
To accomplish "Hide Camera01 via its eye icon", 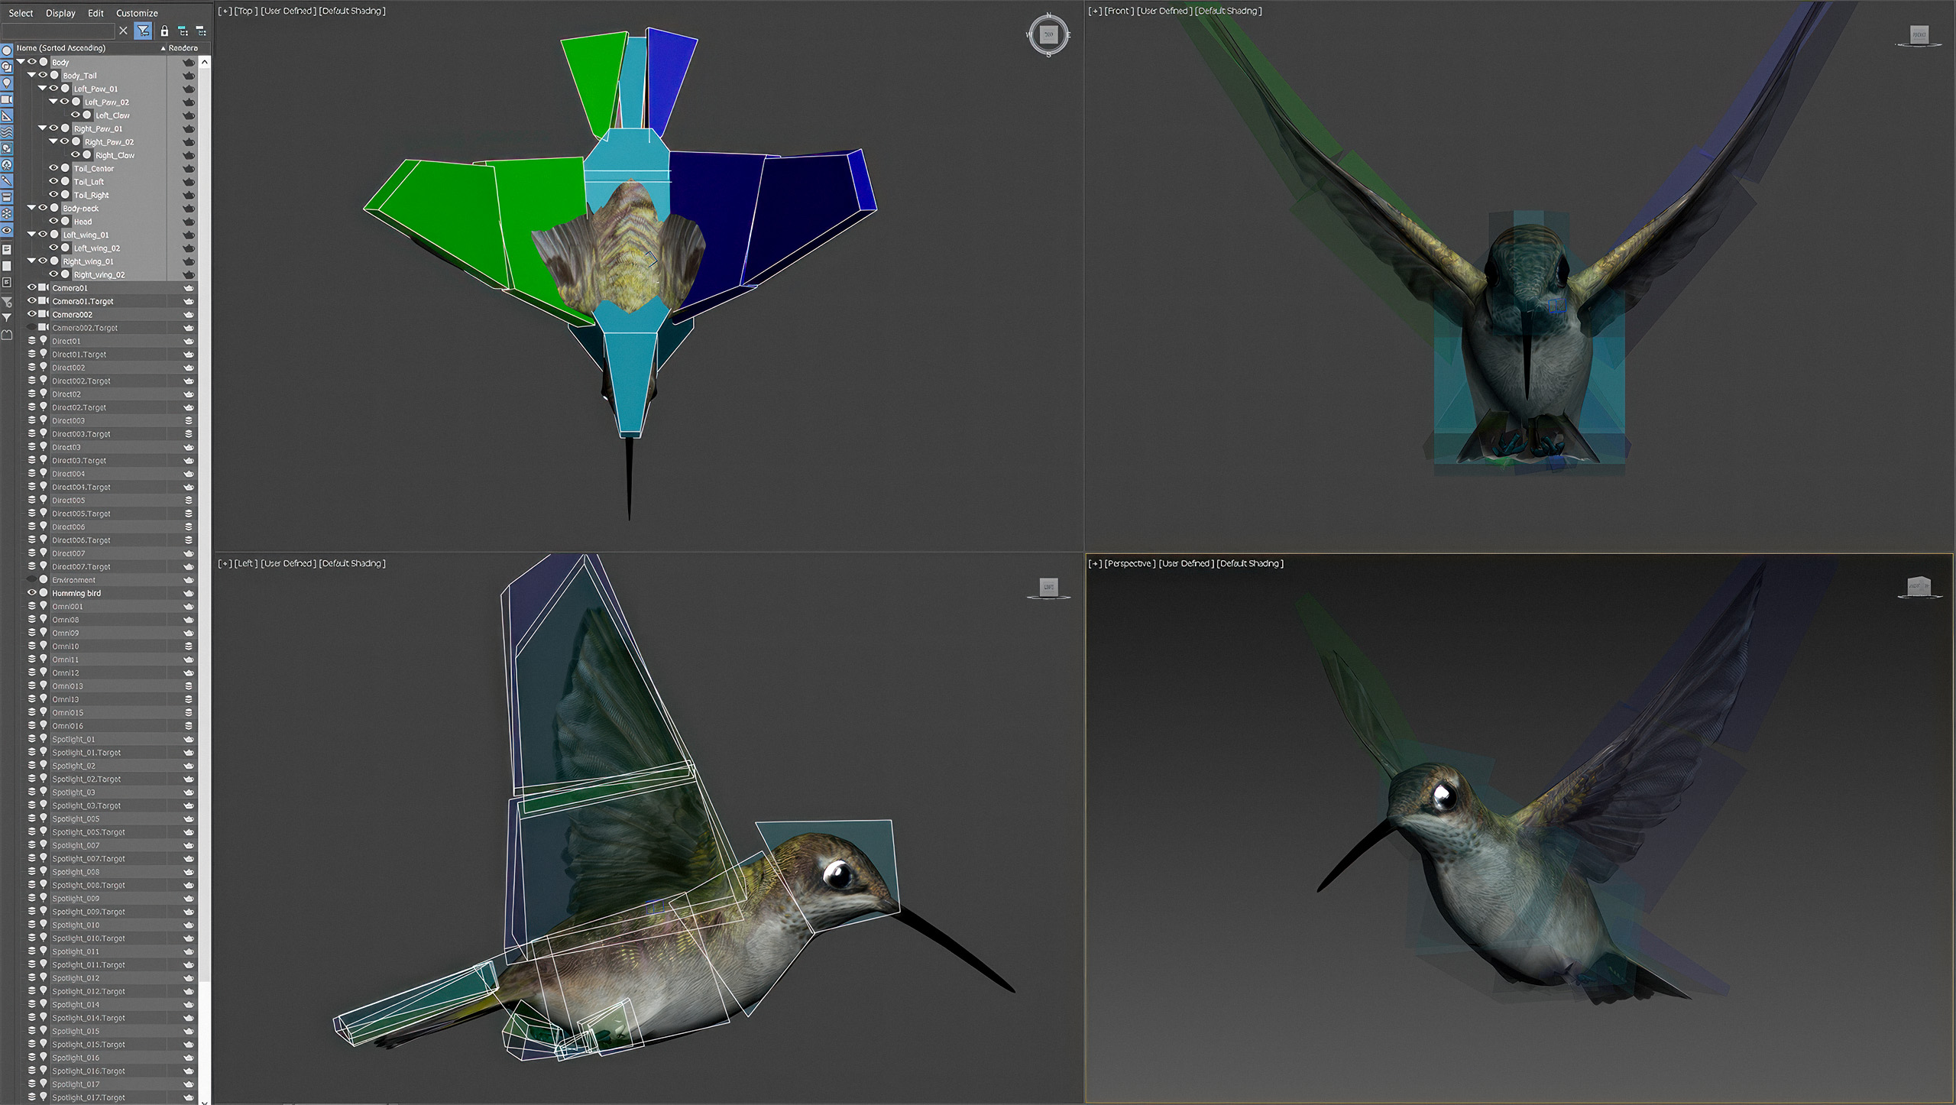I will (32, 287).
